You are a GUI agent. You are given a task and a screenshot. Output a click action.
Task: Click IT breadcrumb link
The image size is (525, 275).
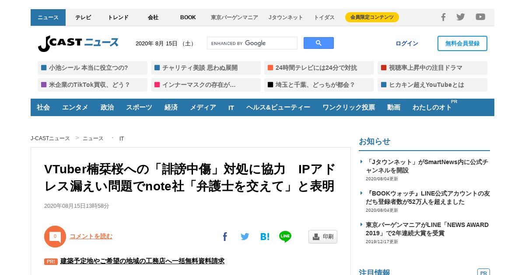122,138
